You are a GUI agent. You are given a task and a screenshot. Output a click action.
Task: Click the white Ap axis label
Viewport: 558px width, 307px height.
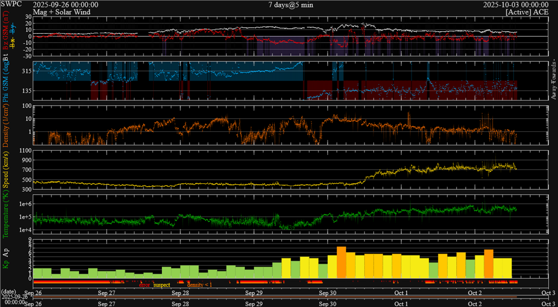(x=6, y=251)
